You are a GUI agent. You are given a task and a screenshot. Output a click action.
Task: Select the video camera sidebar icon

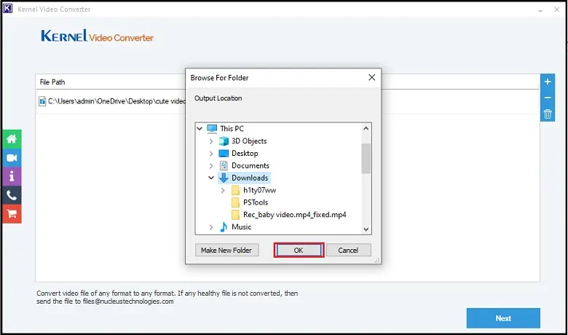[x=12, y=158]
